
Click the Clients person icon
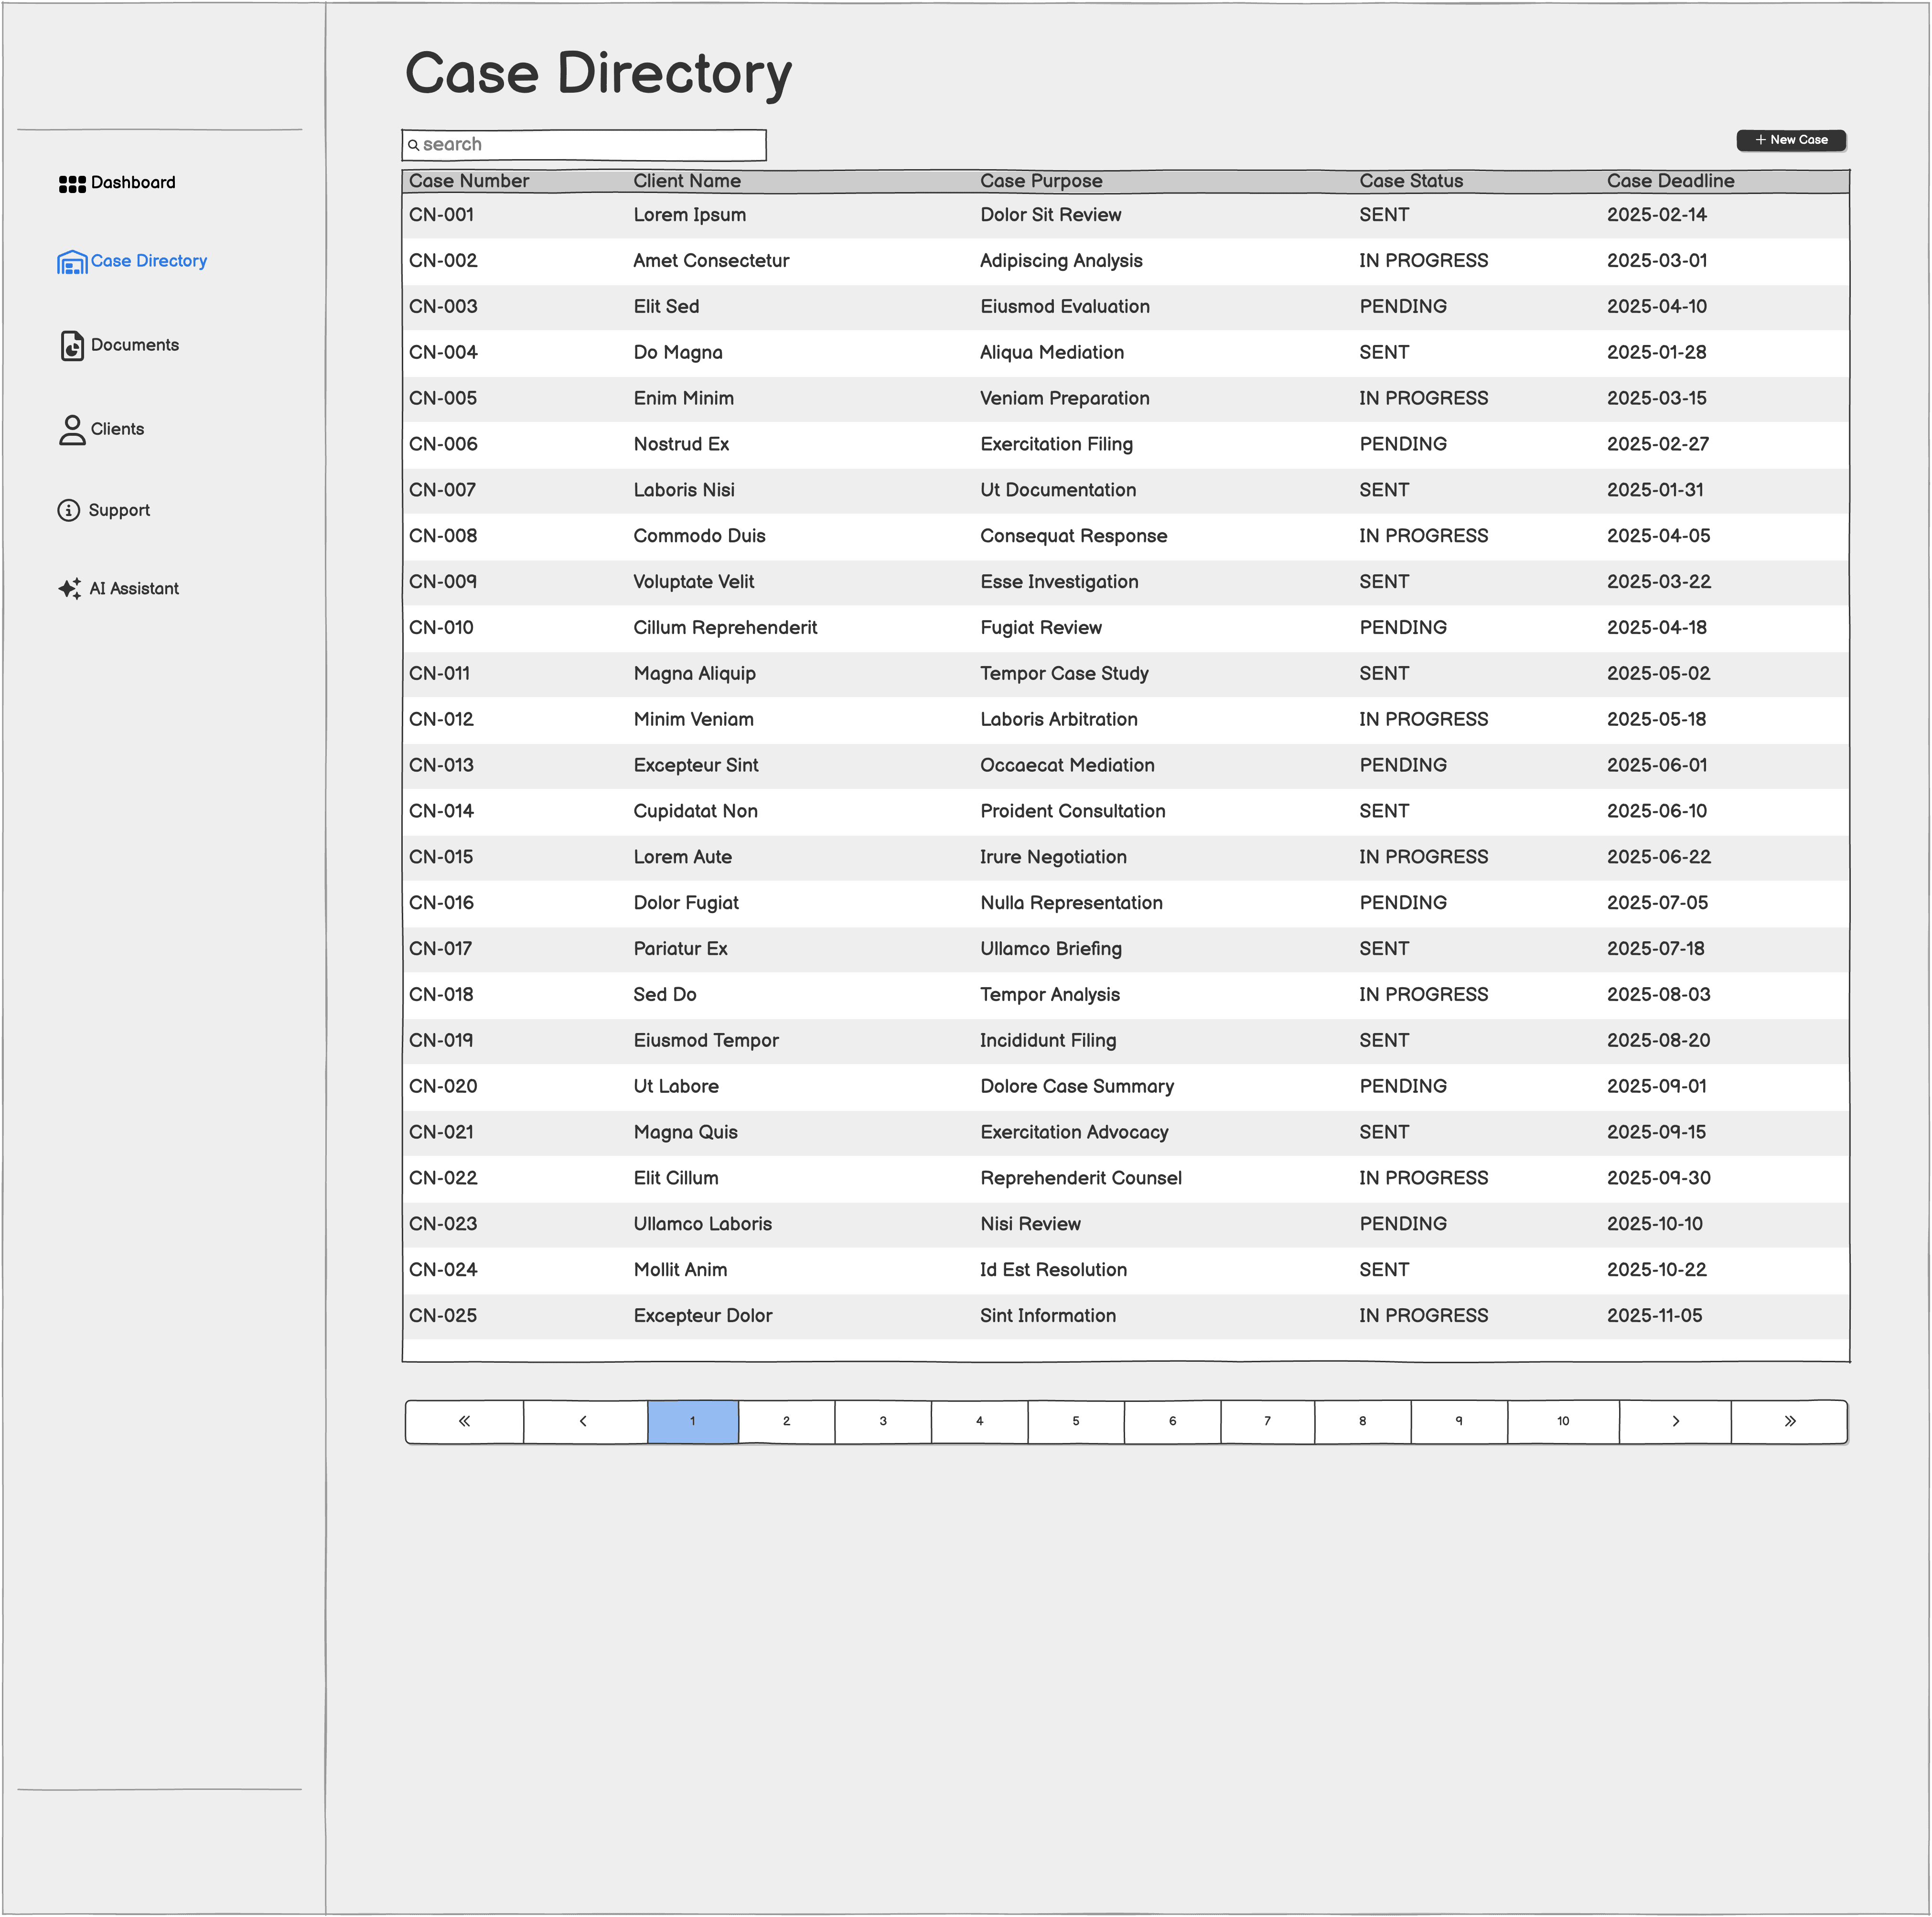click(x=72, y=430)
